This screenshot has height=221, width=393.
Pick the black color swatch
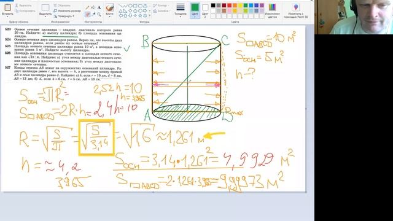point(213,6)
